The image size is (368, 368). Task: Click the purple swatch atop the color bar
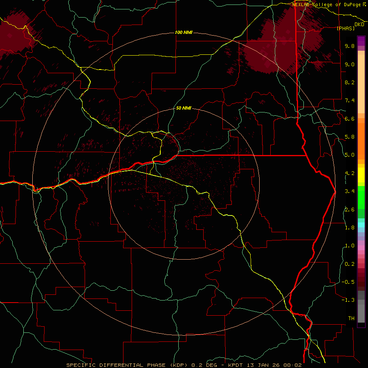(361, 41)
